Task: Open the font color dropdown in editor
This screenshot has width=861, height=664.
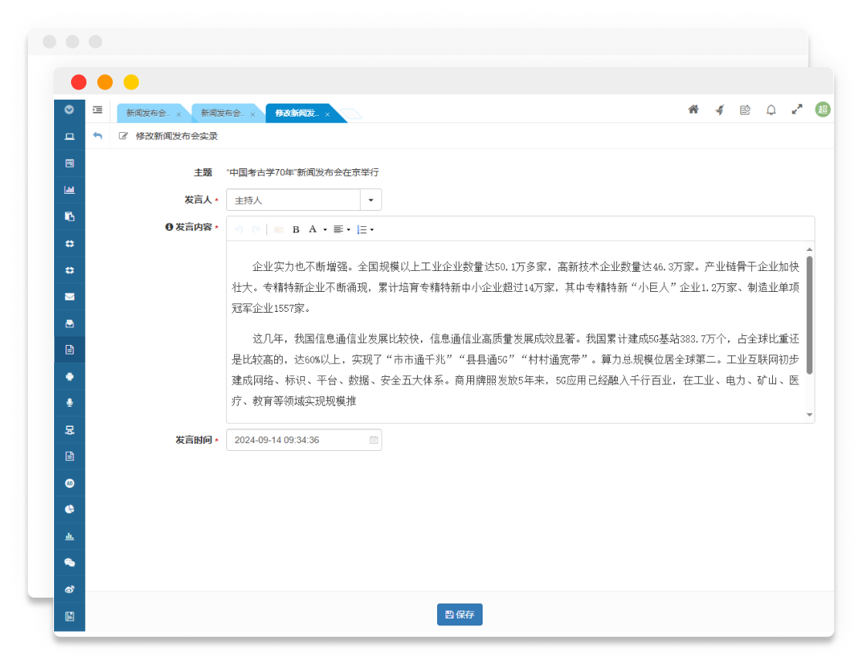Action: click(x=317, y=229)
